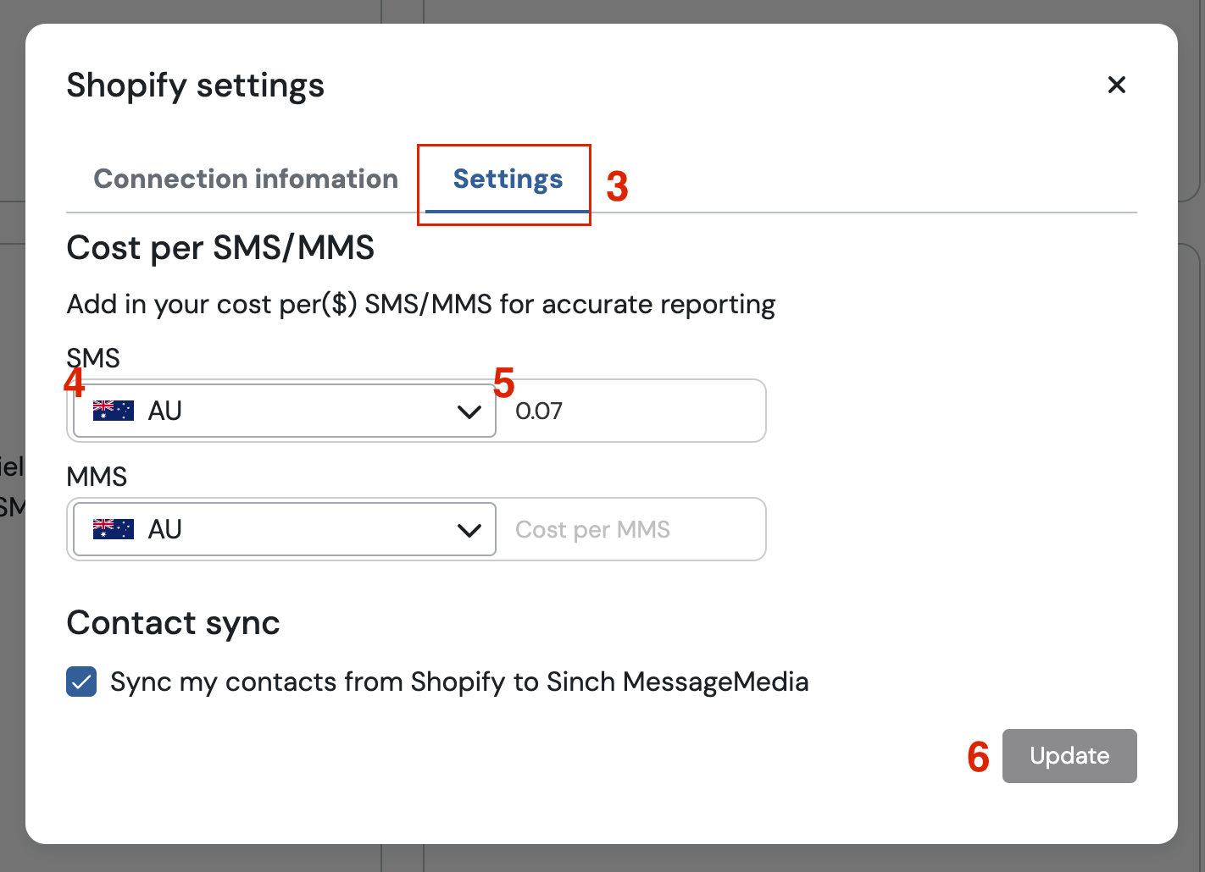Click the Cost per SMS/MMS heading
The image size is (1205, 872).
point(220,248)
